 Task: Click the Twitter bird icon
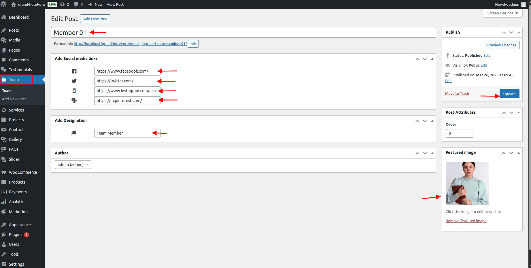click(x=74, y=81)
